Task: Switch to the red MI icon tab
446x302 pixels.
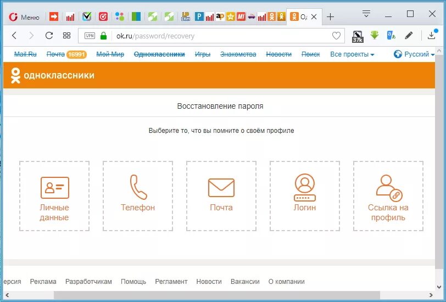Action: coord(241,17)
